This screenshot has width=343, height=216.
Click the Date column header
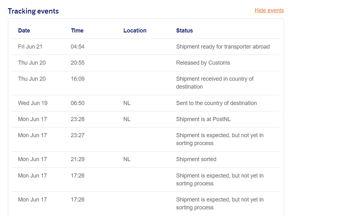[24, 31]
